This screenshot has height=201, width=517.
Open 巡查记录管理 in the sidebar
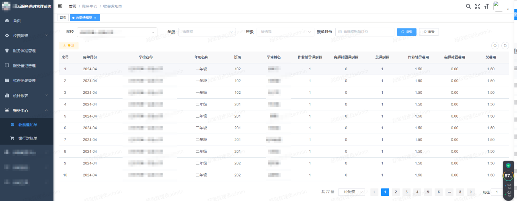click(x=27, y=81)
